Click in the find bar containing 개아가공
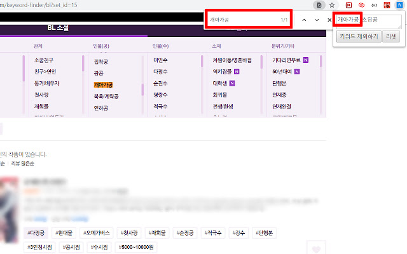 249,20
